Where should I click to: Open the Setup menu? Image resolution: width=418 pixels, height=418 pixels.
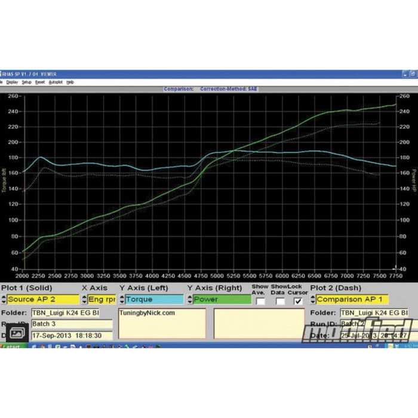[x=26, y=82]
